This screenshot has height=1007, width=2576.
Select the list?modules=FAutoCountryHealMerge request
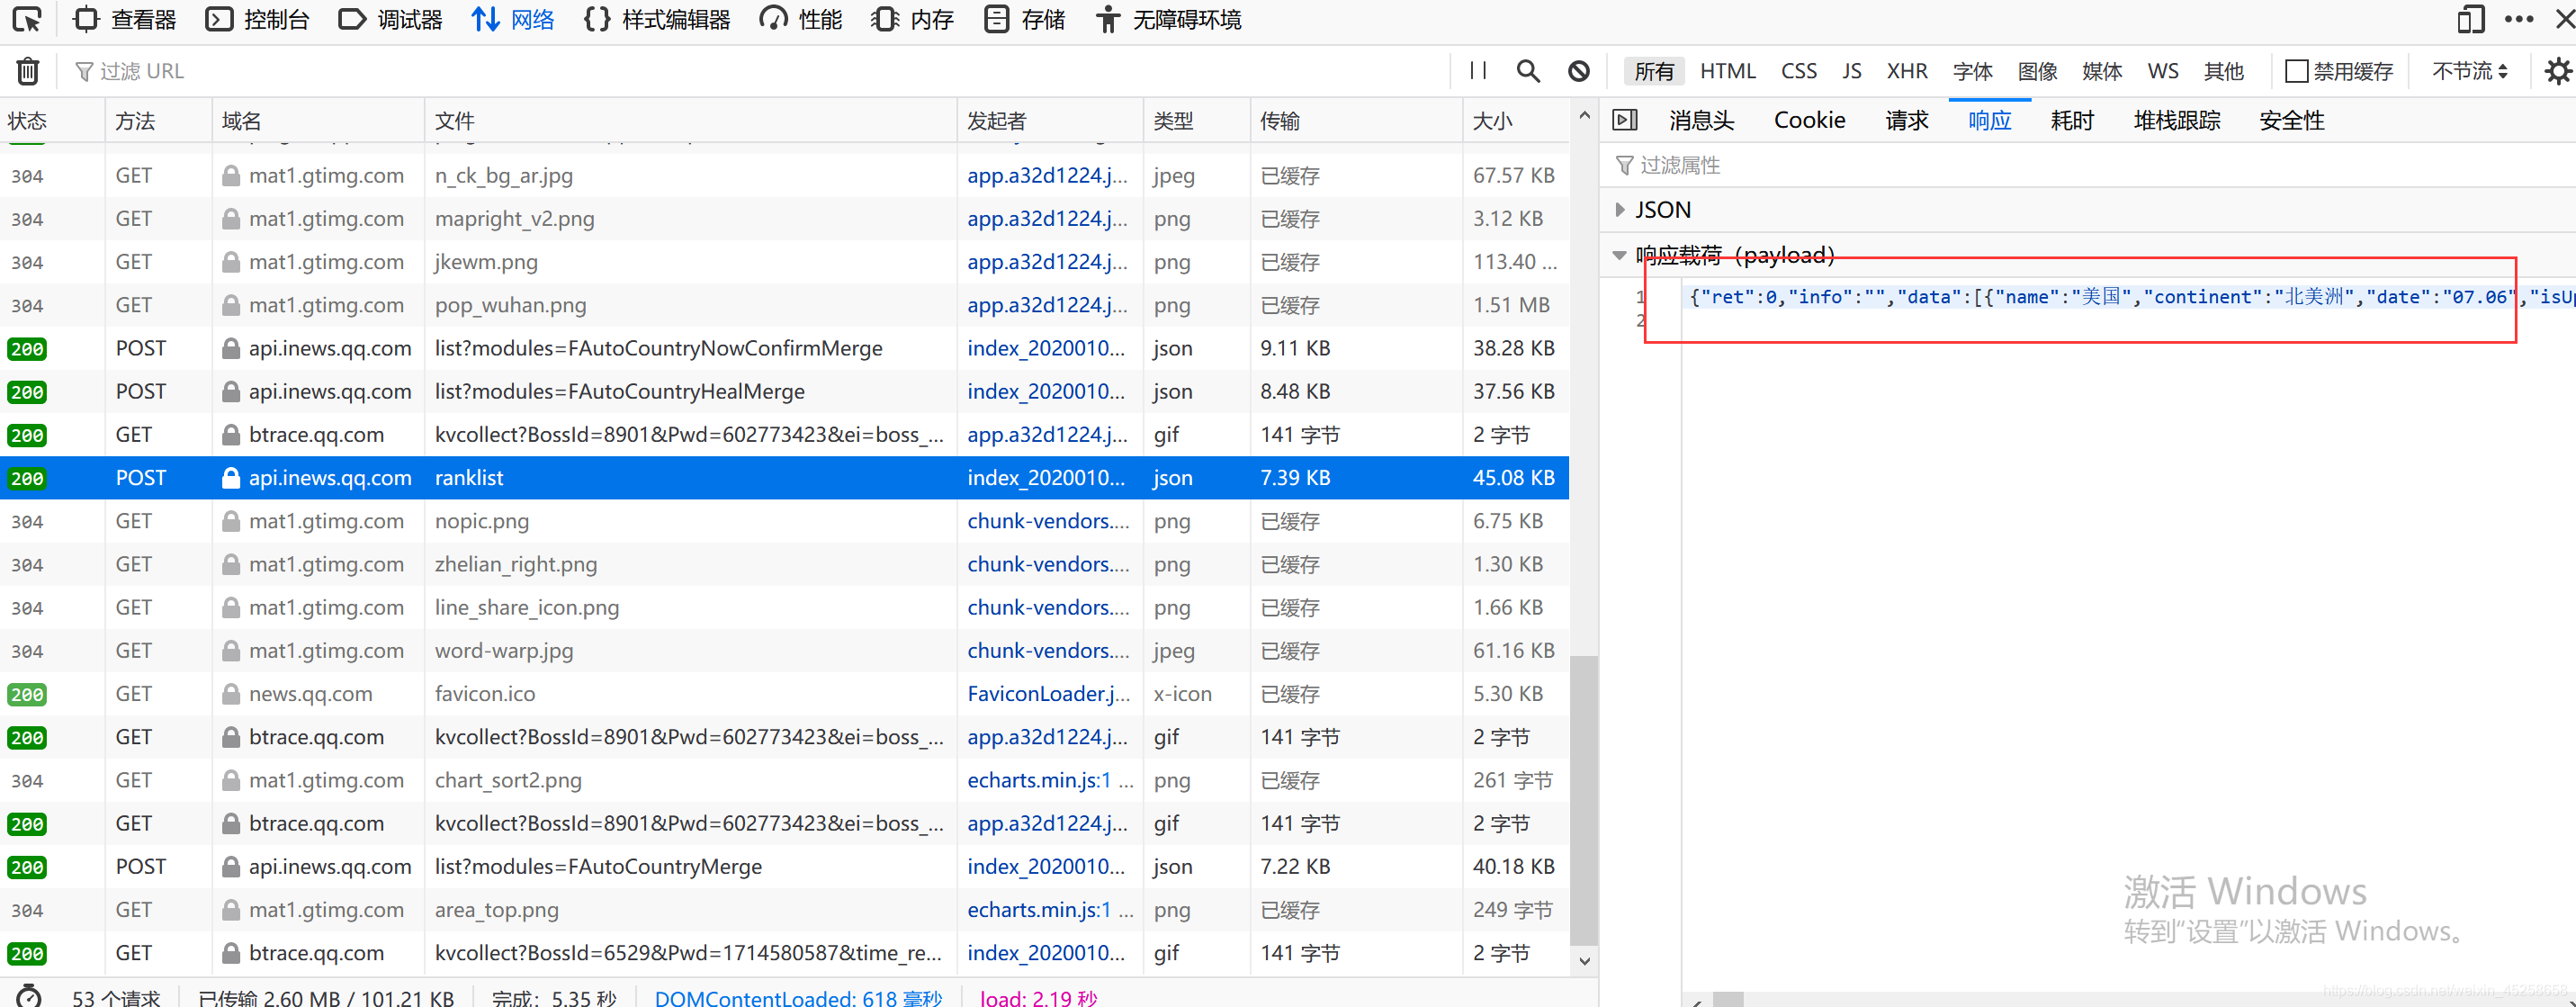coord(784,392)
